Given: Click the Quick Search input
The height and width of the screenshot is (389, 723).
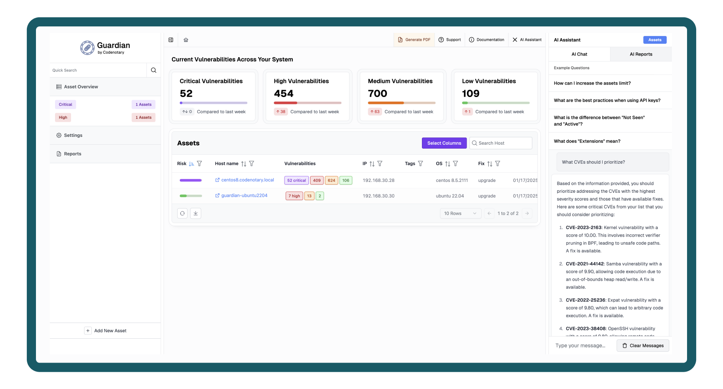Looking at the screenshot, I should tap(98, 70).
